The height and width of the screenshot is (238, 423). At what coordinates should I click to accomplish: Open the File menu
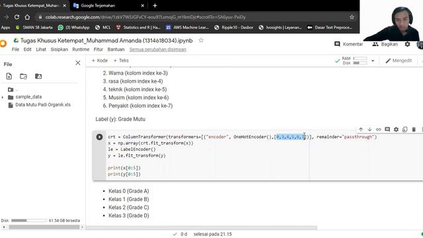click(x=15, y=50)
